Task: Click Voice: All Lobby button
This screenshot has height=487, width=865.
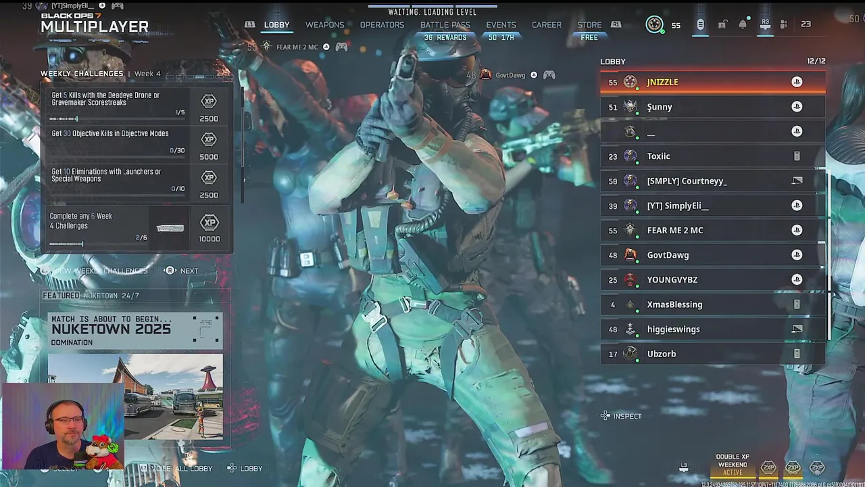Action: tap(176, 468)
